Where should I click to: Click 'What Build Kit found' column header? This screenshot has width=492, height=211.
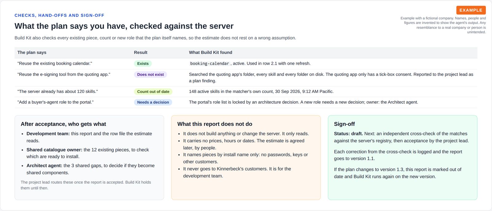pos(211,52)
